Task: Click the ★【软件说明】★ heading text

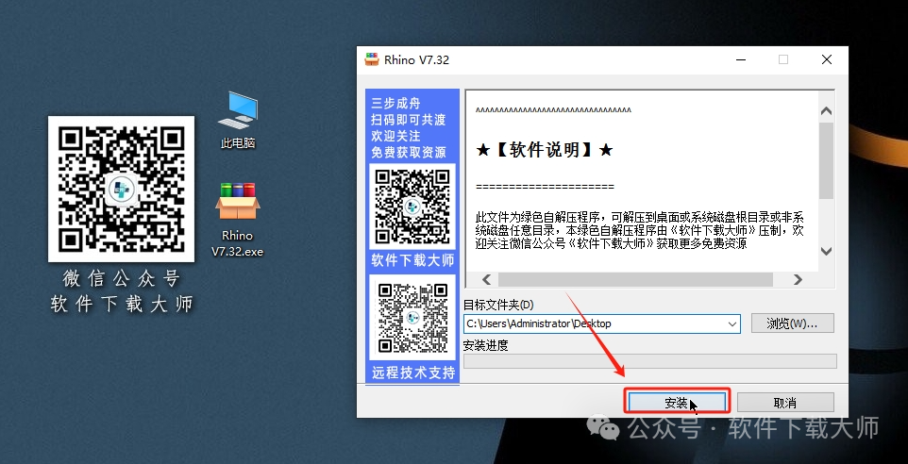Action: pyautogui.click(x=544, y=151)
